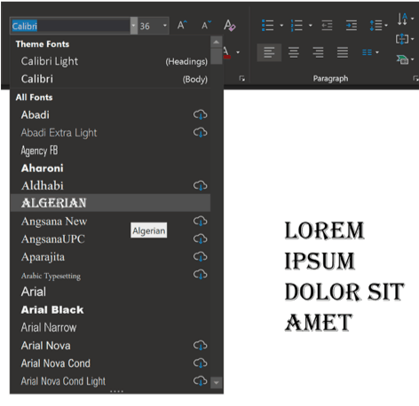Viewport: 419px width, 406px height.
Task: Click the font size field showing 36
Action: [150, 26]
